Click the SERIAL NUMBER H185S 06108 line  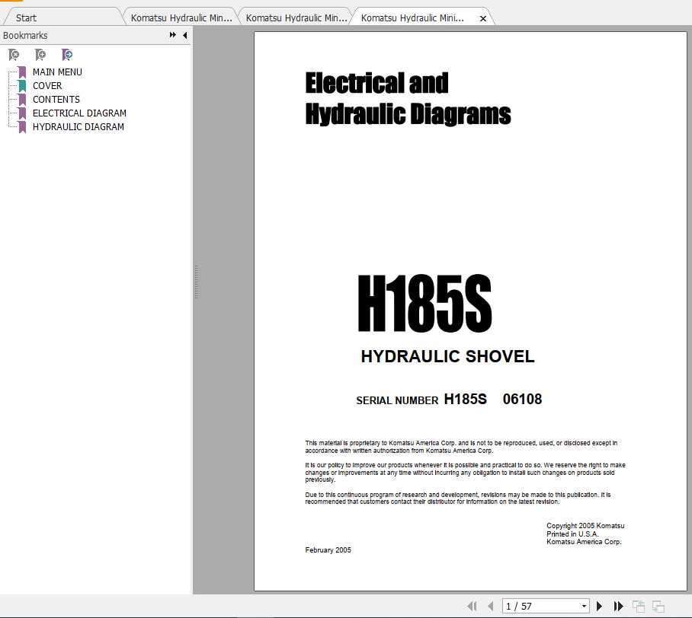449,400
